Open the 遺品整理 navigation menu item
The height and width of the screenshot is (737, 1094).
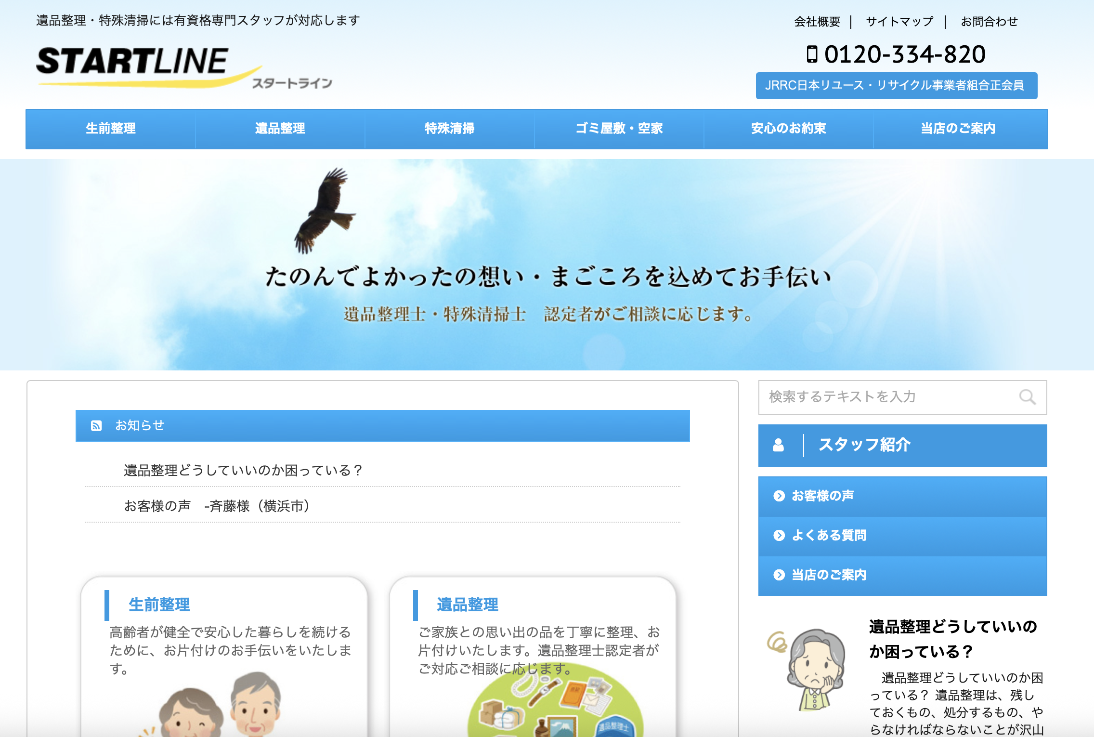[x=280, y=129]
